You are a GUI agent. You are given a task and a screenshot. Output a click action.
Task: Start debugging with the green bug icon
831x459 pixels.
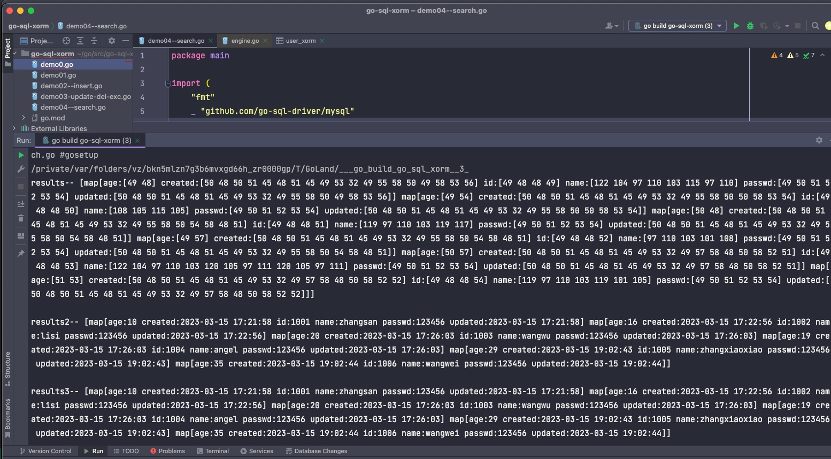point(750,26)
